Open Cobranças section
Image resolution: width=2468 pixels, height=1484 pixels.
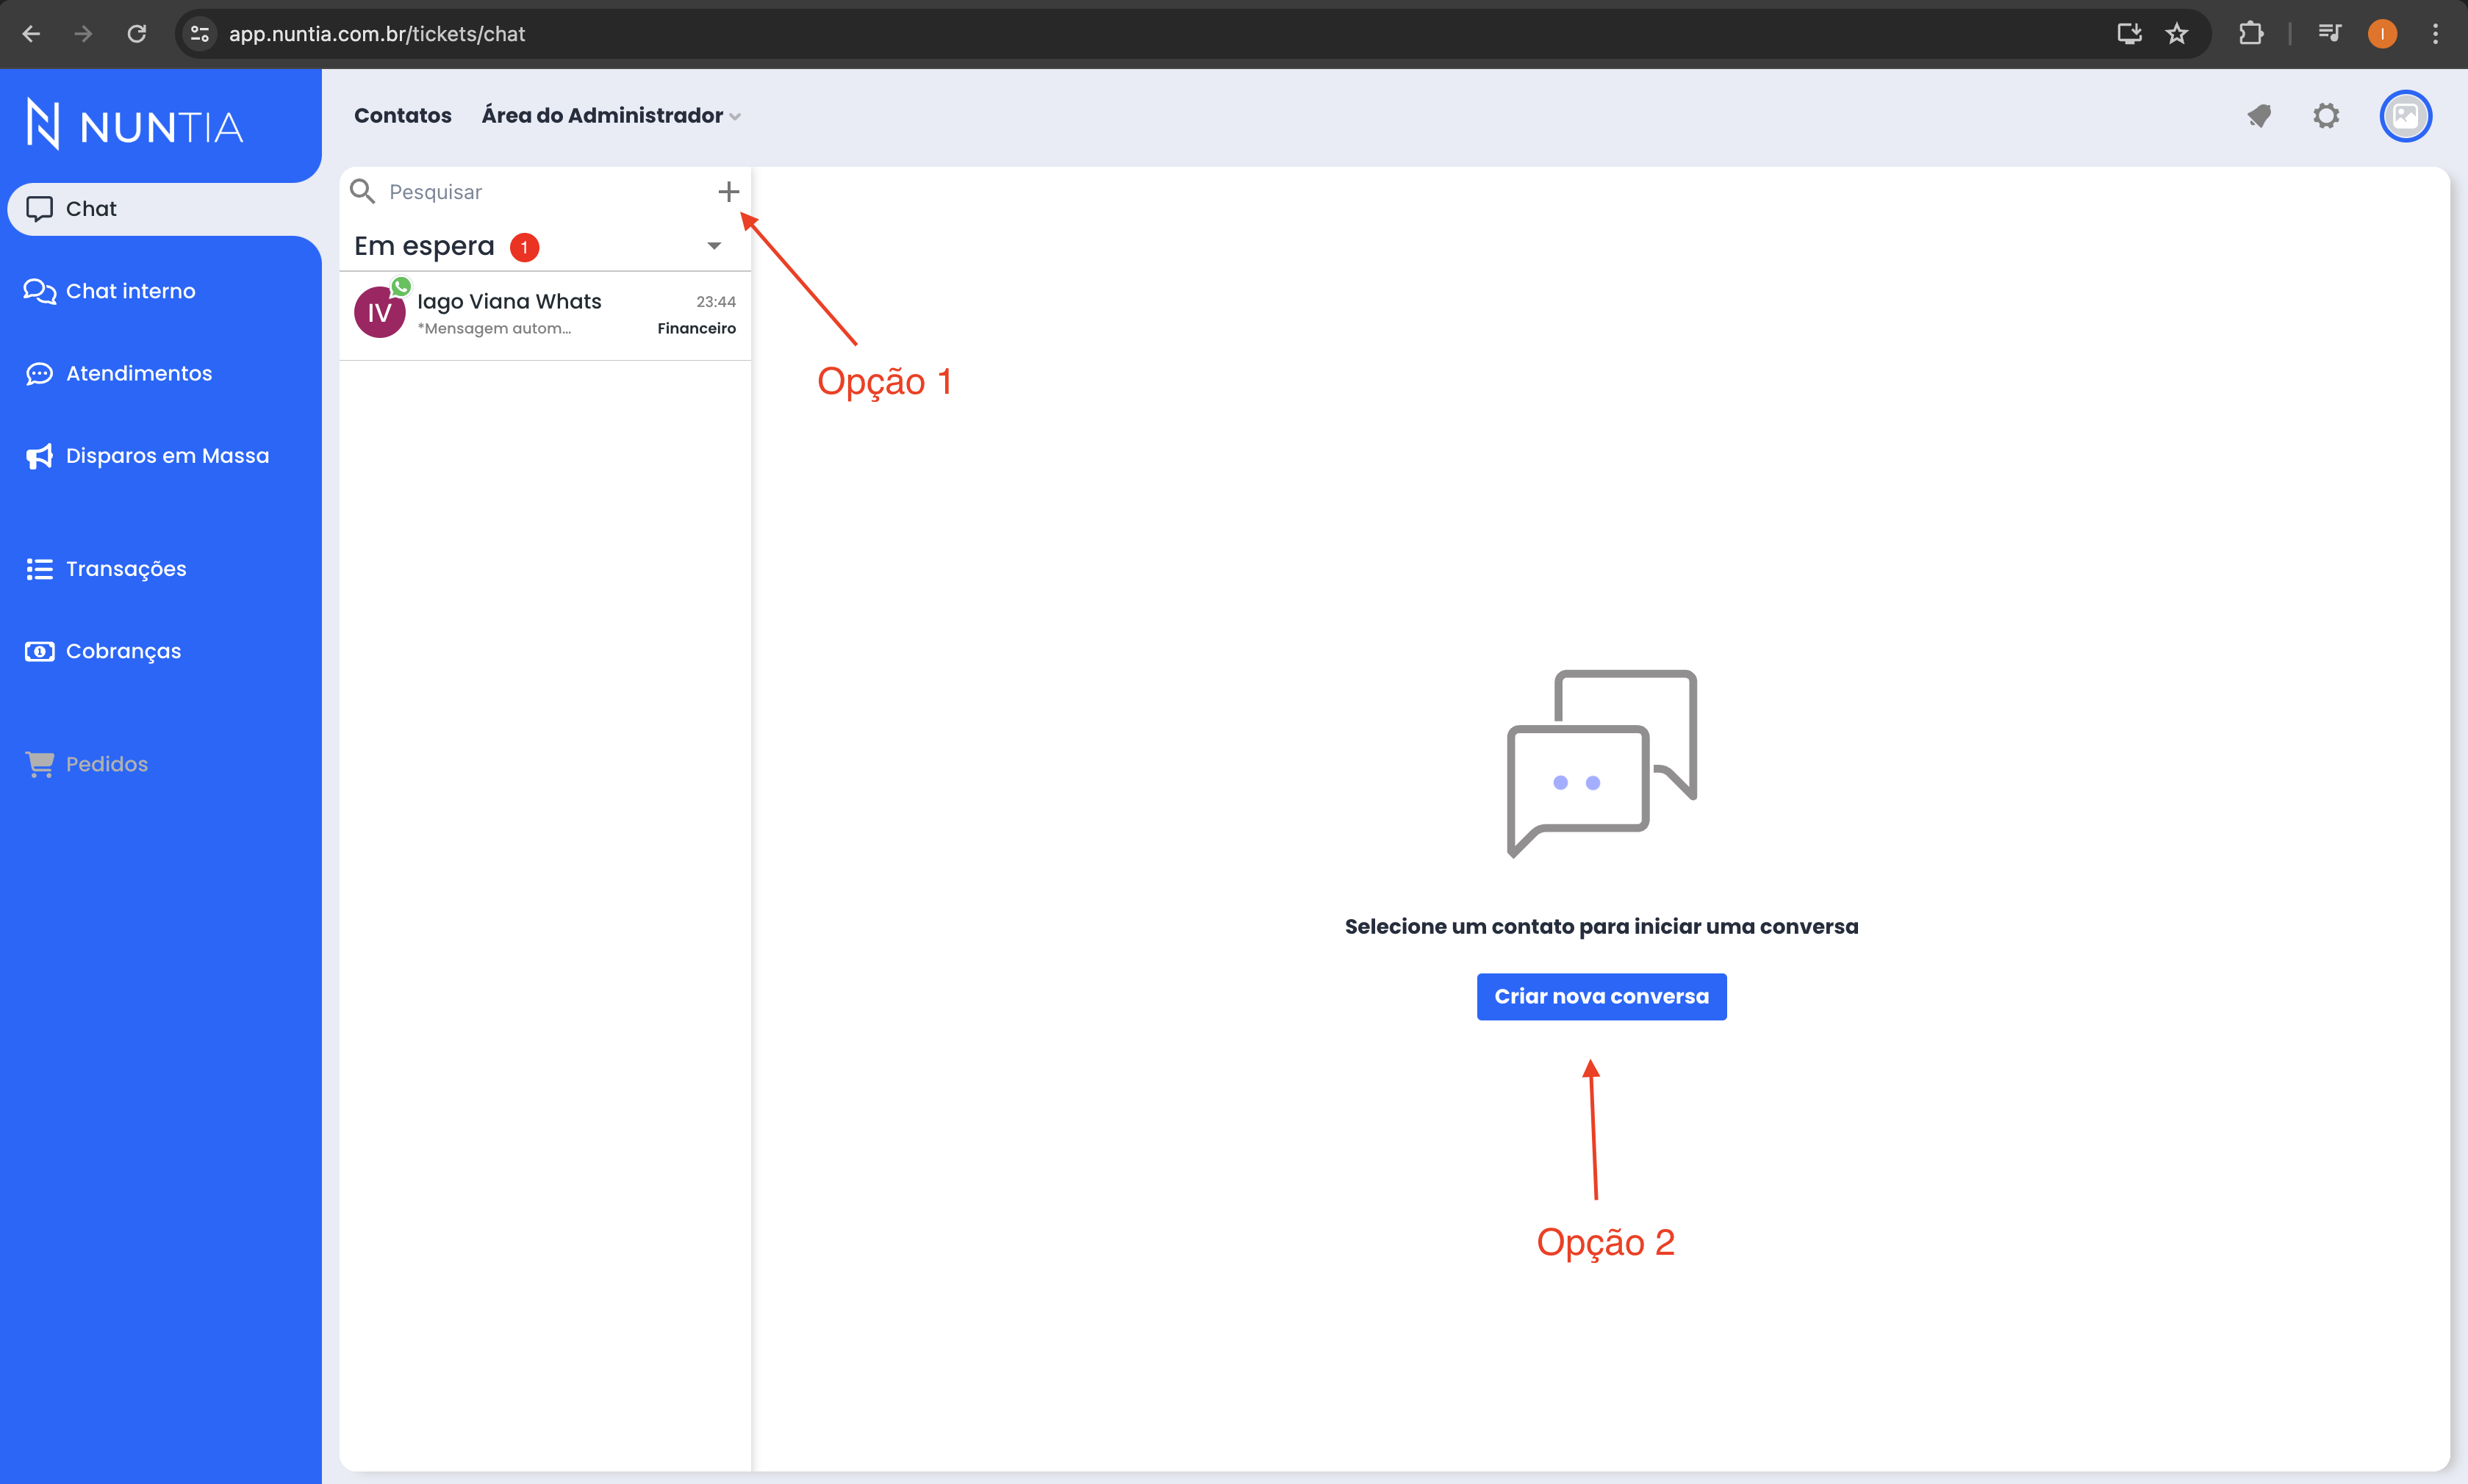pos(123,650)
